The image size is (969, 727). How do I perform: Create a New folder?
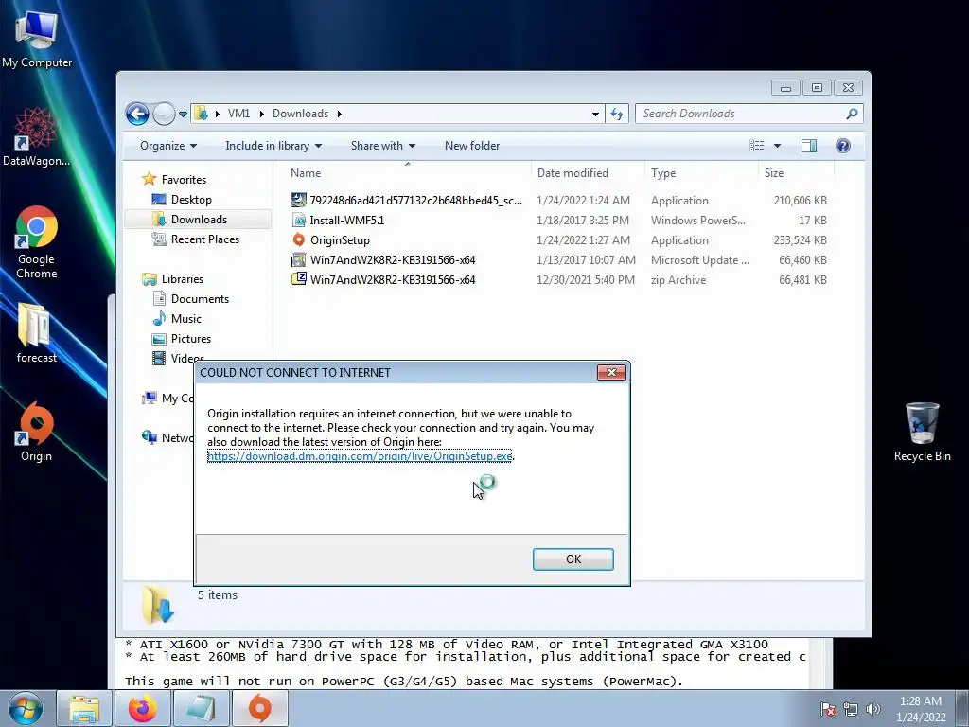472,146
